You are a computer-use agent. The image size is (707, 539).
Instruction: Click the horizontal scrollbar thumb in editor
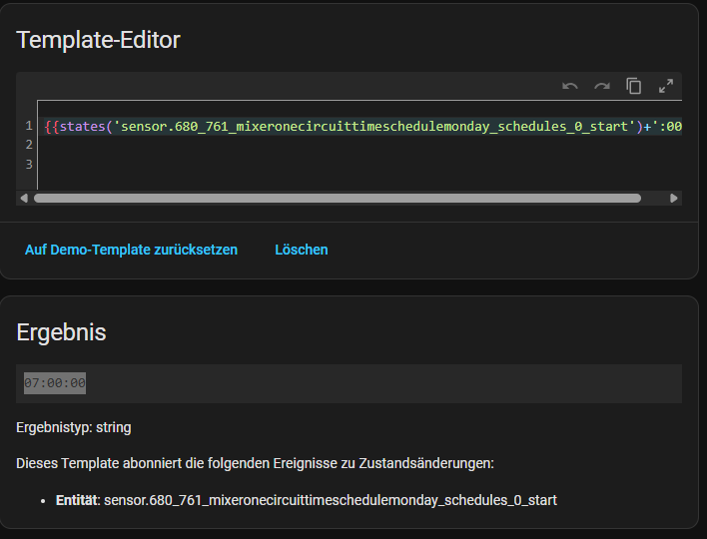pyautogui.click(x=337, y=199)
